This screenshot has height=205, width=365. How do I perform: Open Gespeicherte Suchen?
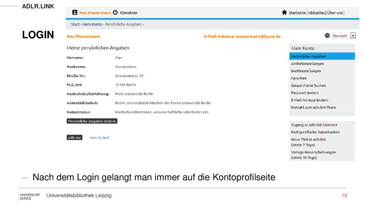[308, 85]
